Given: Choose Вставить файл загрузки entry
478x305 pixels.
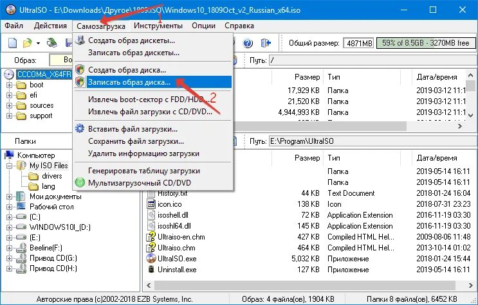Looking at the screenshot, I should pyautogui.click(x=153, y=129).
